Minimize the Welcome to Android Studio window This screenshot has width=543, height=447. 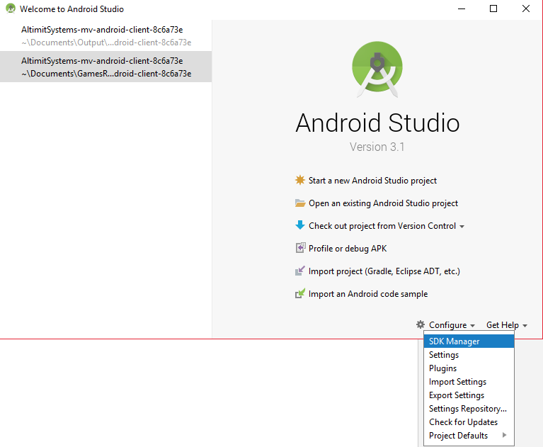(x=462, y=9)
